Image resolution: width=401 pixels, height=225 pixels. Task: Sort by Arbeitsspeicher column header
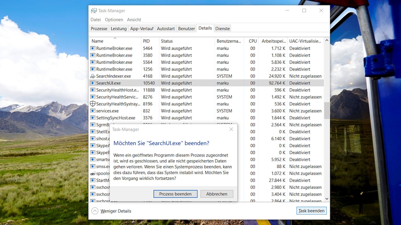pos(273,41)
